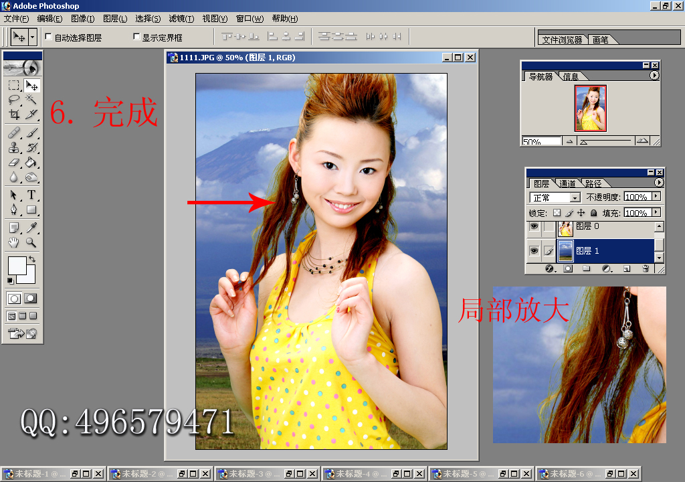Enable the 自动选择图层 checkbox
Screen dimensions: 685x482
click(48, 37)
